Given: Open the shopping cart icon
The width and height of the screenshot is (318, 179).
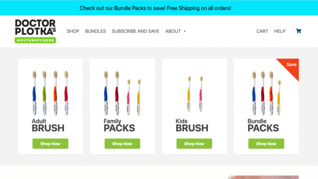Looking at the screenshot, I should pyautogui.click(x=299, y=31).
